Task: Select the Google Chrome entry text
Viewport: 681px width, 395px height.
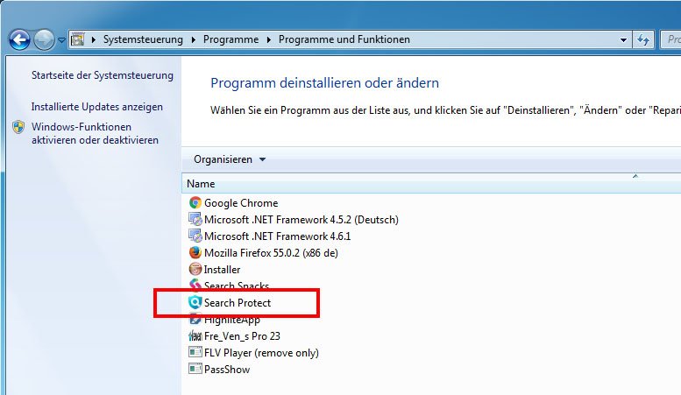Action: (x=241, y=203)
